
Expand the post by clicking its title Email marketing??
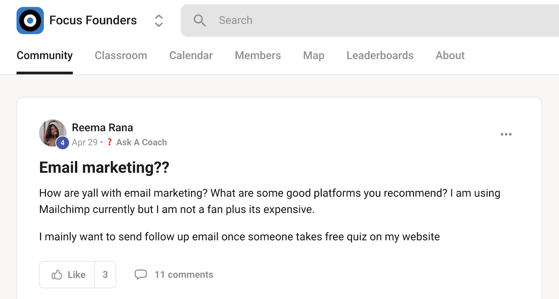coord(104,167)
